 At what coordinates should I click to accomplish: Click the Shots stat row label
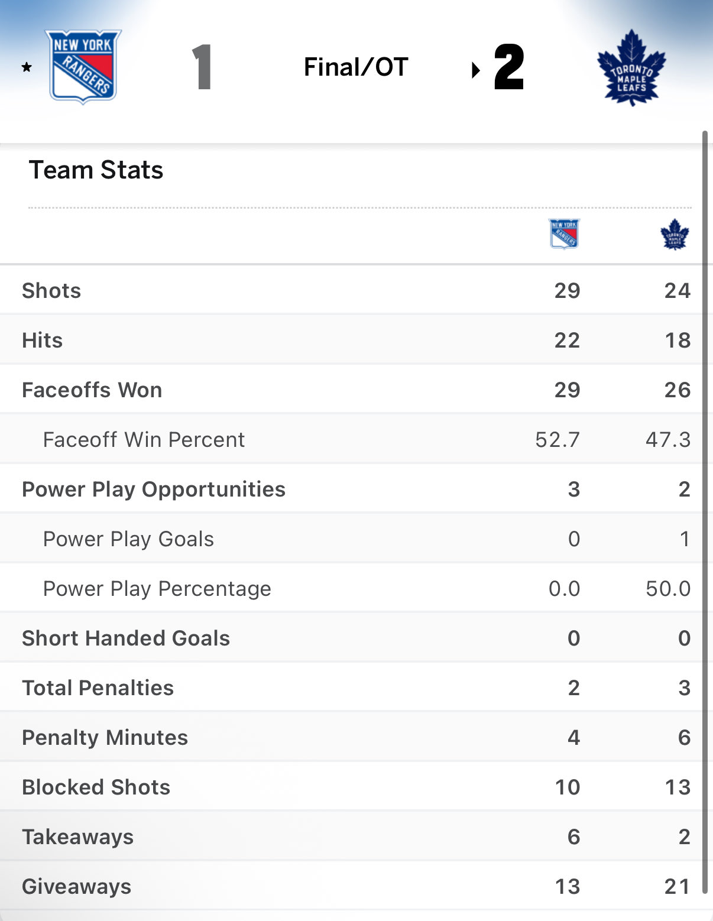coord(51,291)
